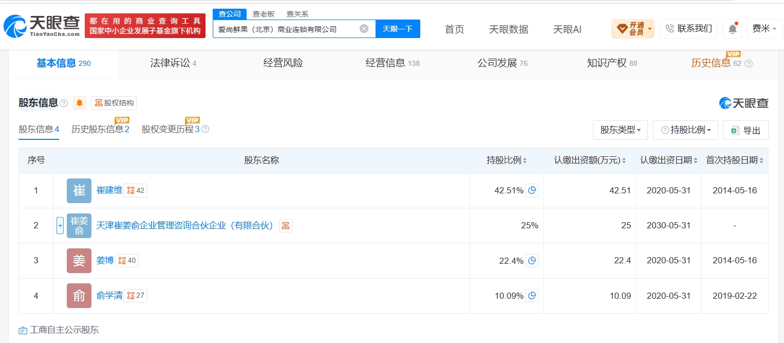Image resolution: width=784 pixels, height=343 pixels.
Task: Subscribe with the orange bell beside 股东信息
Action: tap(79, 103)
